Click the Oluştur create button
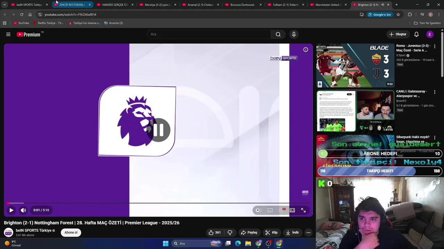Viewport: 444px width, 249px height. pos(398,34)
